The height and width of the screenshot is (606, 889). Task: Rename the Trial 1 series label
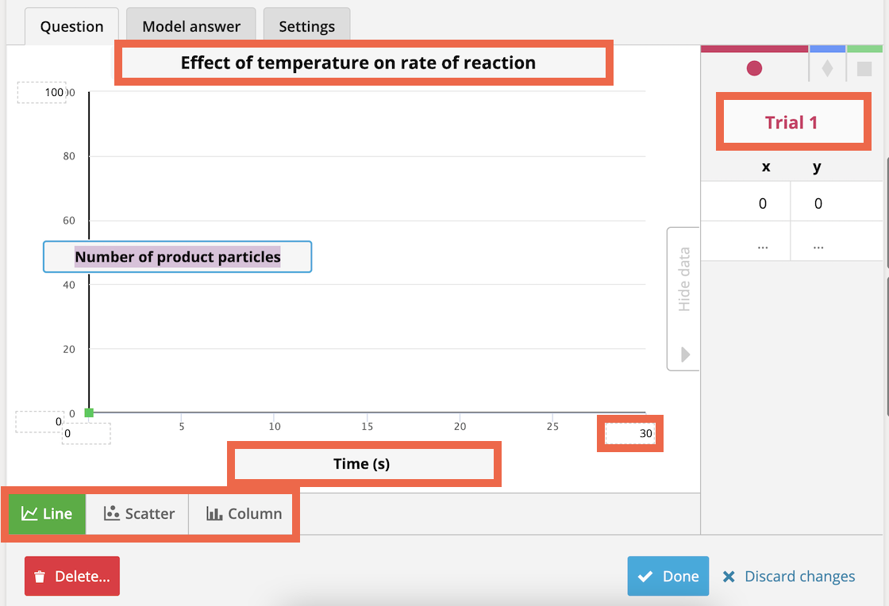point(791,121)
